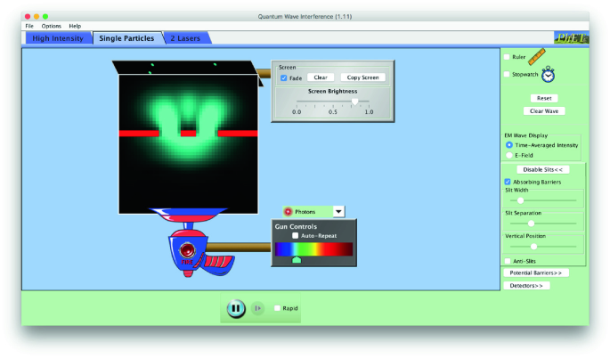The width and height of the screenshot is (610, 358).
Task: Select the E-Field display option
Action: [x=509, y=154]
